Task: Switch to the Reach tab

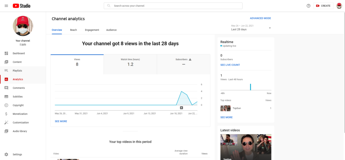Action: pos(73,30)
